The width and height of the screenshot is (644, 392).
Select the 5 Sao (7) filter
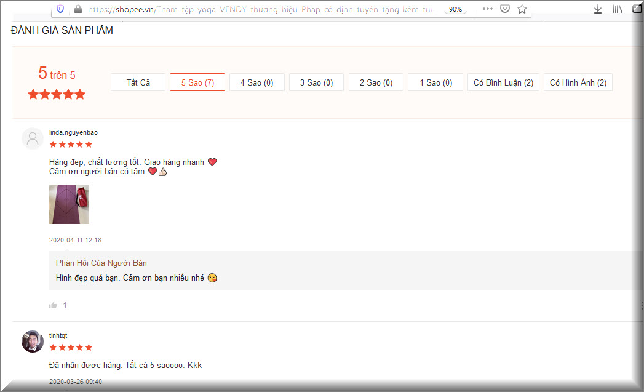(x=197, y=82)
